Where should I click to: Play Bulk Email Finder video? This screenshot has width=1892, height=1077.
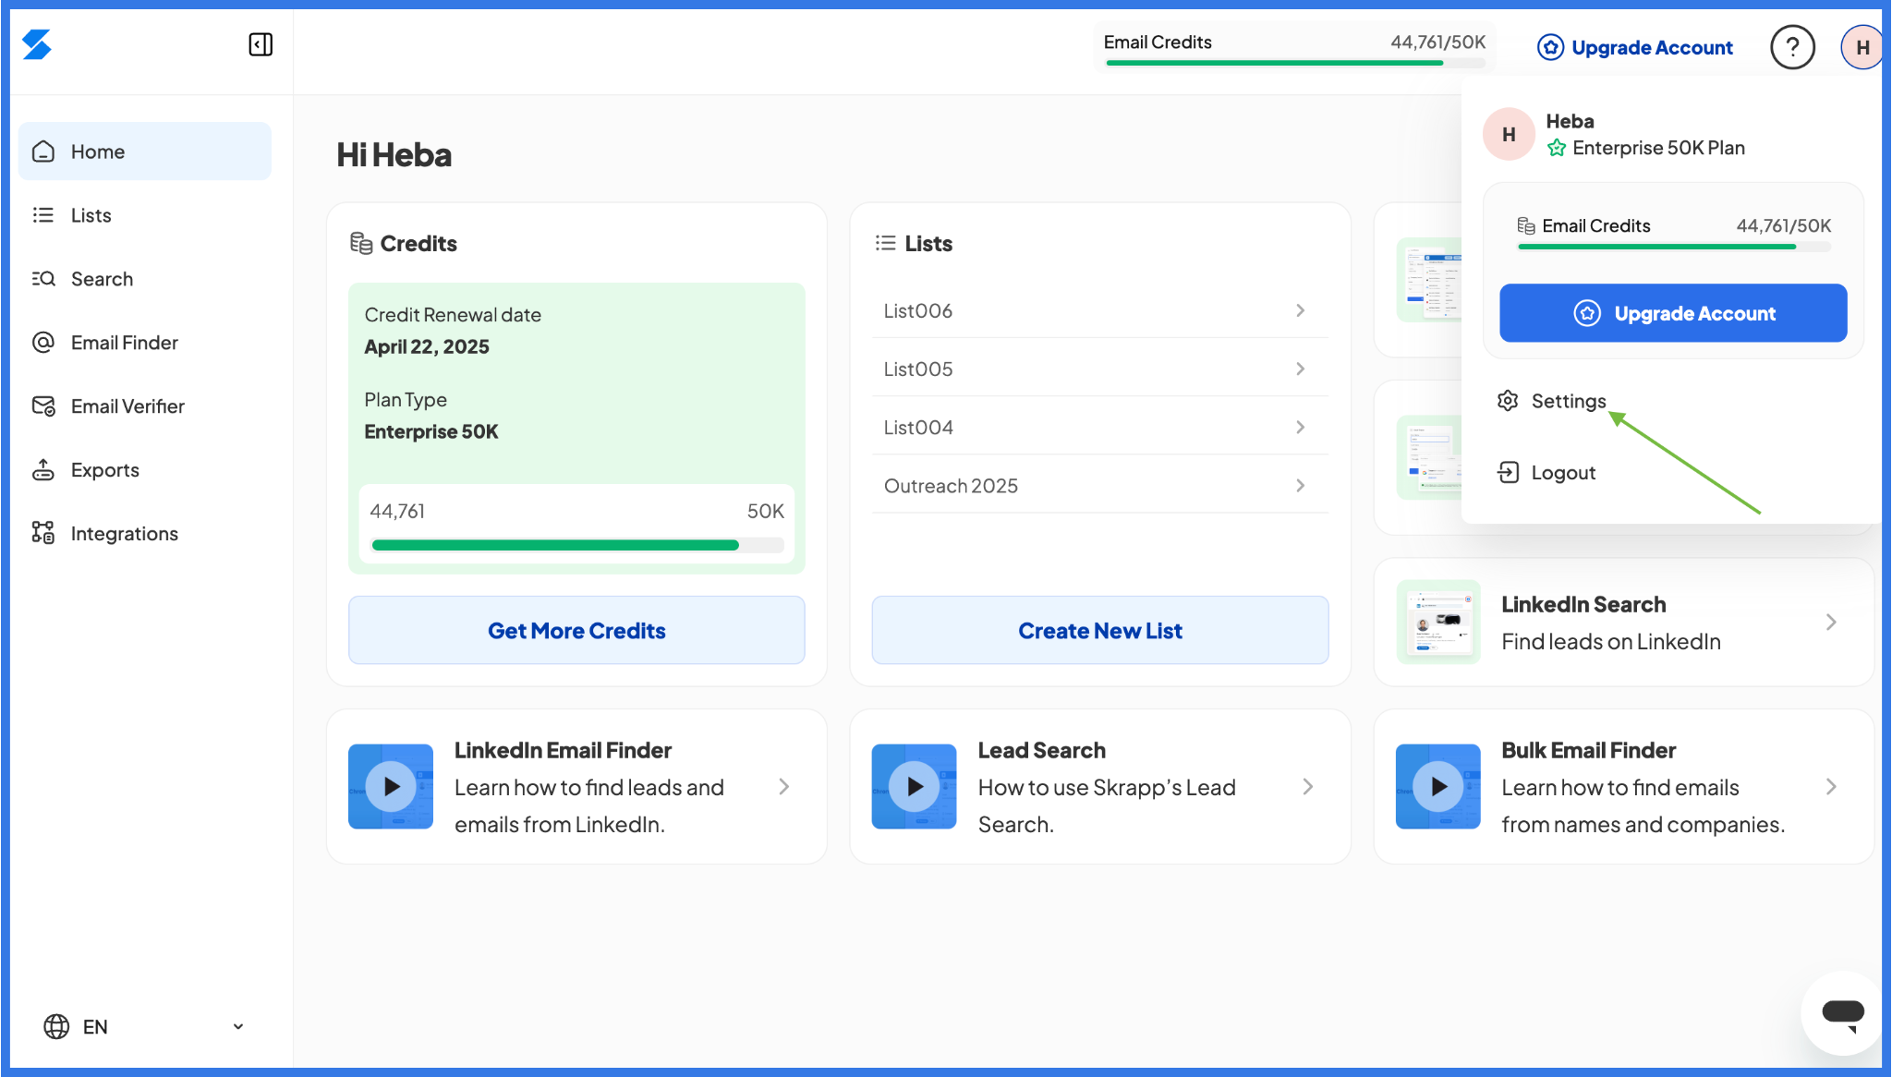point(1438,786)
